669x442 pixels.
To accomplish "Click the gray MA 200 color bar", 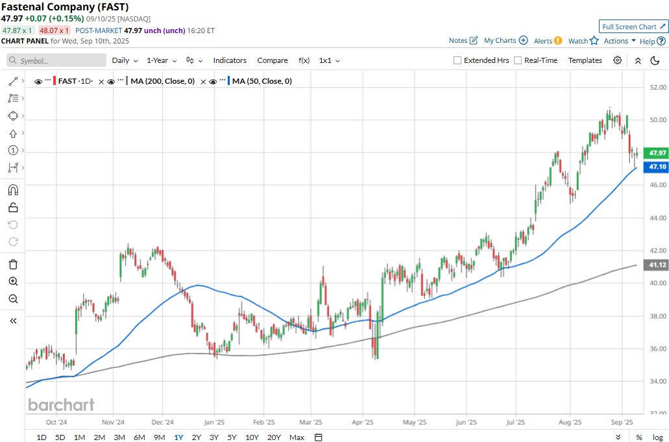I will pyautogui.click(x=127, y=81).
